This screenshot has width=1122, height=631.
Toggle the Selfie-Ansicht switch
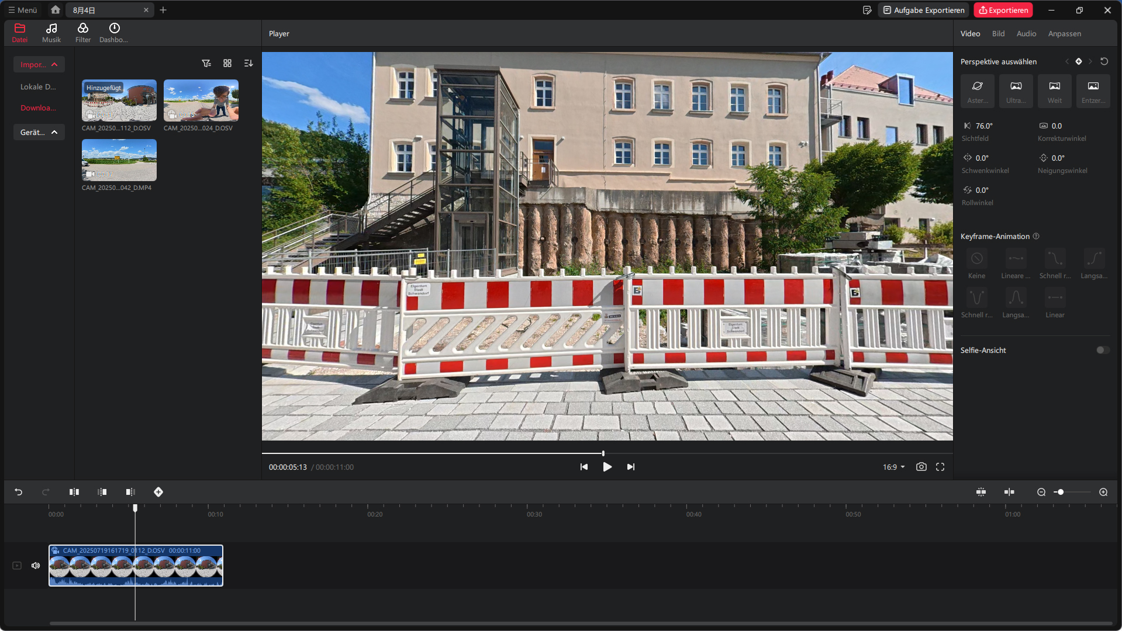click(x=1102, y=350)
